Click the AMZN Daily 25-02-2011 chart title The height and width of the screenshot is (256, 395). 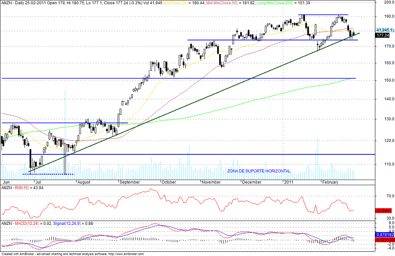point(81,3)
